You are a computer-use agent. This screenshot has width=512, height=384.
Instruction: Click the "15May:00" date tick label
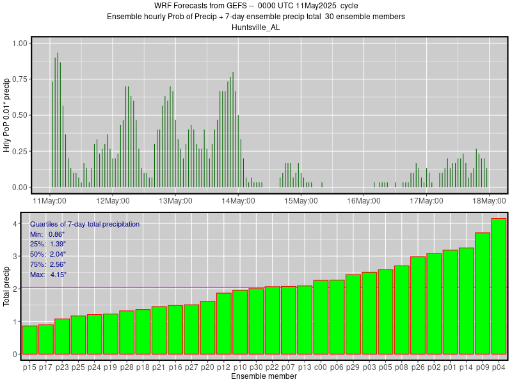pos(301,200)
